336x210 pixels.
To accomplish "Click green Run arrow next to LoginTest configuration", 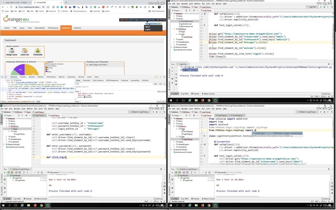I will (x=321, y=7).
